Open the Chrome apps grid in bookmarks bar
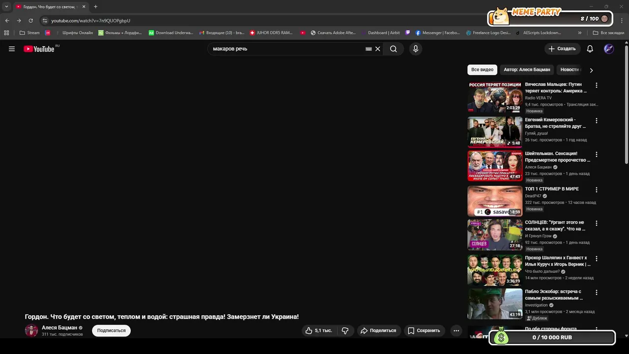The image size is (629, 354). 6,33
